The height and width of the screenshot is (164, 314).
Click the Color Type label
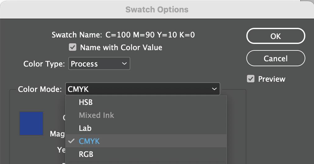(44, 64)
